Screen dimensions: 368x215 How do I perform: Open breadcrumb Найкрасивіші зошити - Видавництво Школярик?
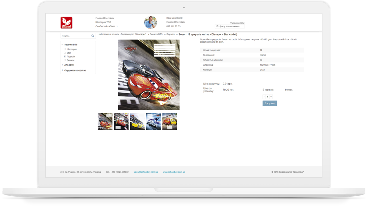122,34
